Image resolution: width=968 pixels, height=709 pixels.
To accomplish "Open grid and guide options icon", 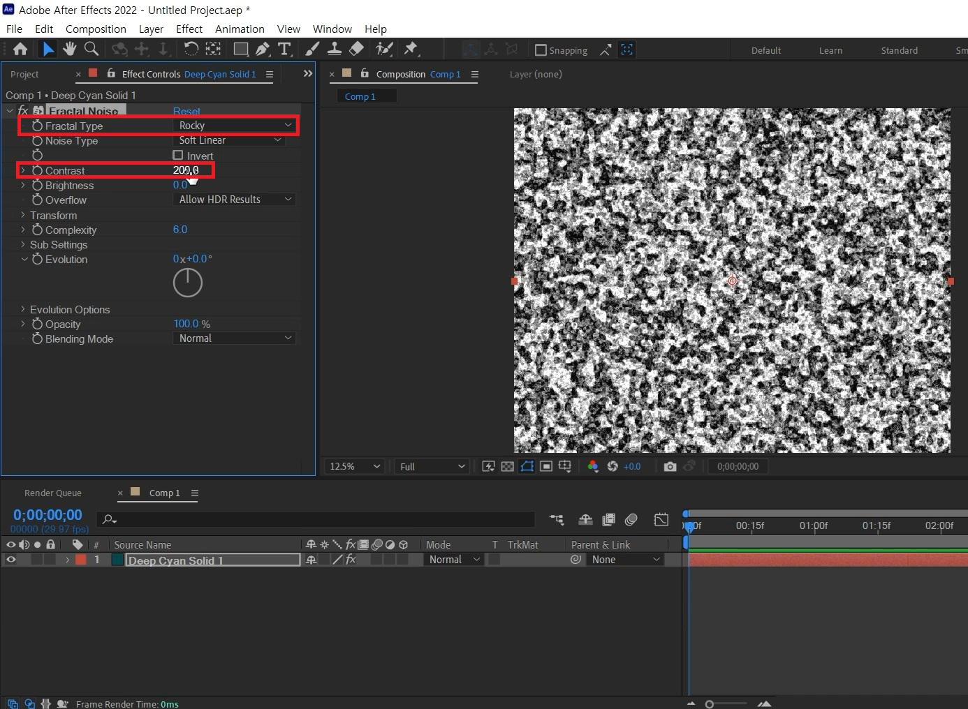I will click(565, 466).
